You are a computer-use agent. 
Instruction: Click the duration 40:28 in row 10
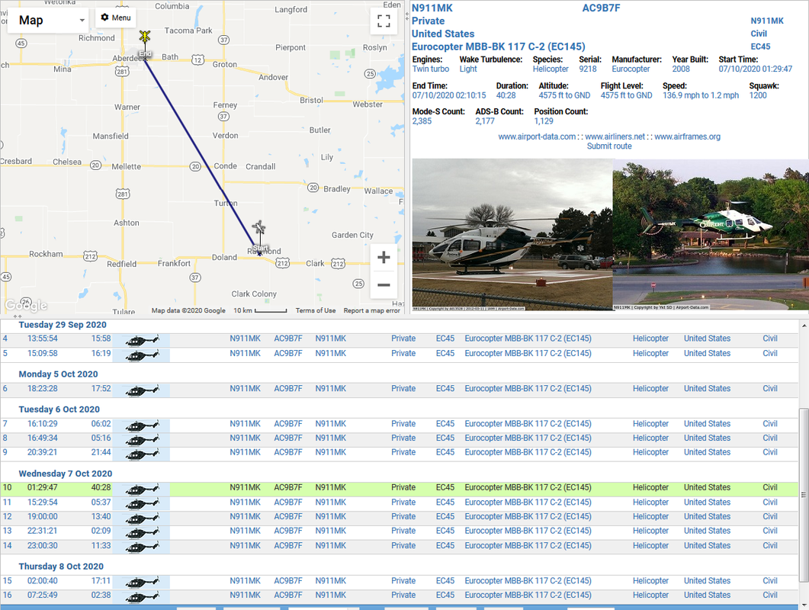[x=101, y=487]
